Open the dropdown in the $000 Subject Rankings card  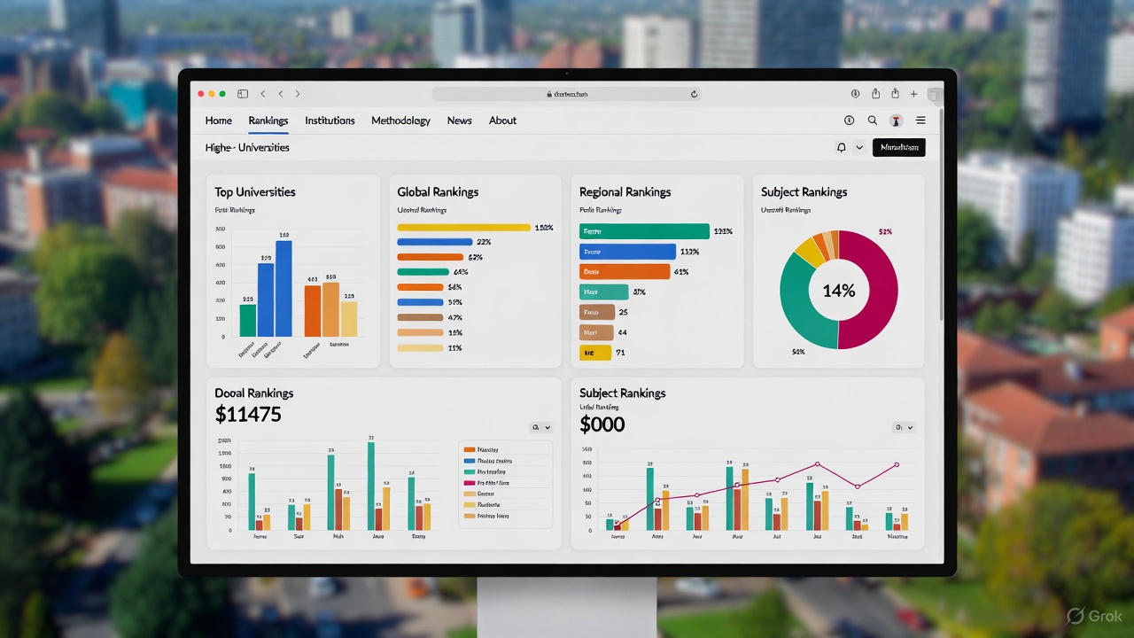(904, 427)
